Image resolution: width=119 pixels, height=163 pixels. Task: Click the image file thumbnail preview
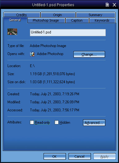[x=12, y=32]
